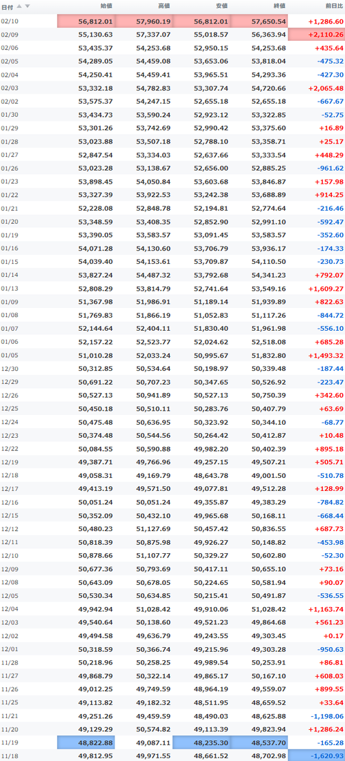Click the highlighted change value +2,110.26
The image size is (345, 761).
317,35
